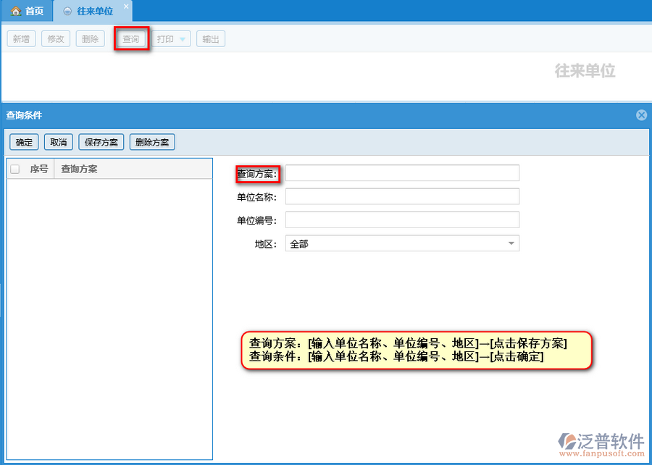Open the 地区 dropdown showing 全部

point(402,243)
